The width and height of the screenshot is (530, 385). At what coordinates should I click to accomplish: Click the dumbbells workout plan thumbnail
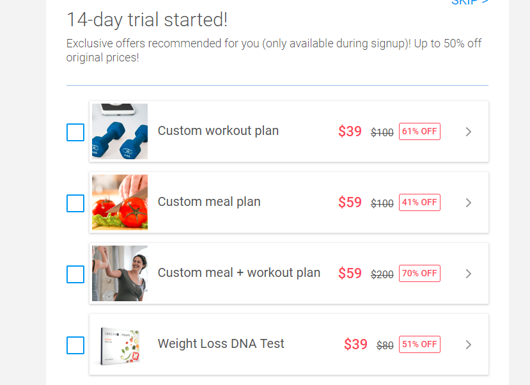tap(120, 131)
